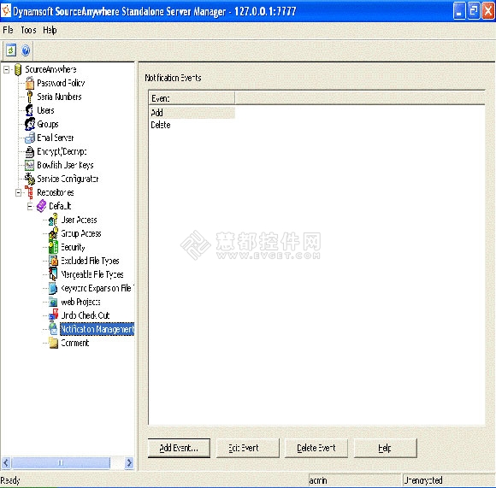
Task: Select User Access tree label
Action: [79, 220]
